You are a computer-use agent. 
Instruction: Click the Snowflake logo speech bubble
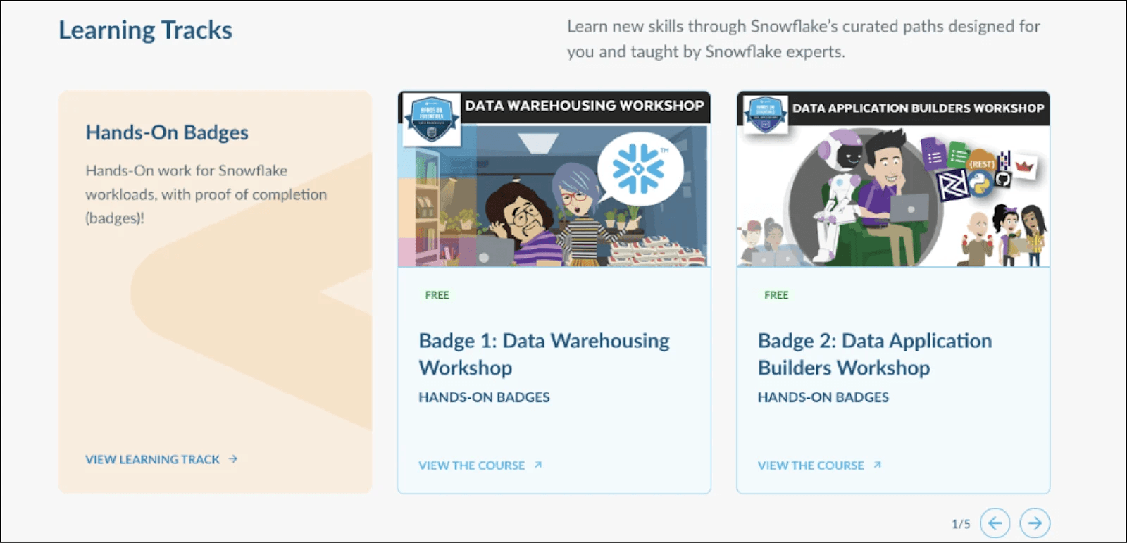[x=640, y=169]
